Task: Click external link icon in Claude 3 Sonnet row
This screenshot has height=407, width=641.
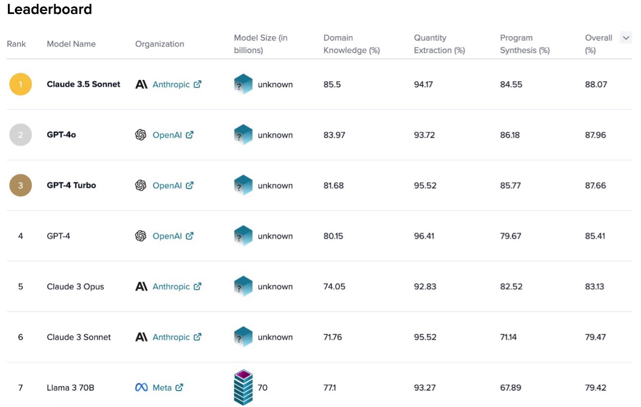Action: [197, 337]
